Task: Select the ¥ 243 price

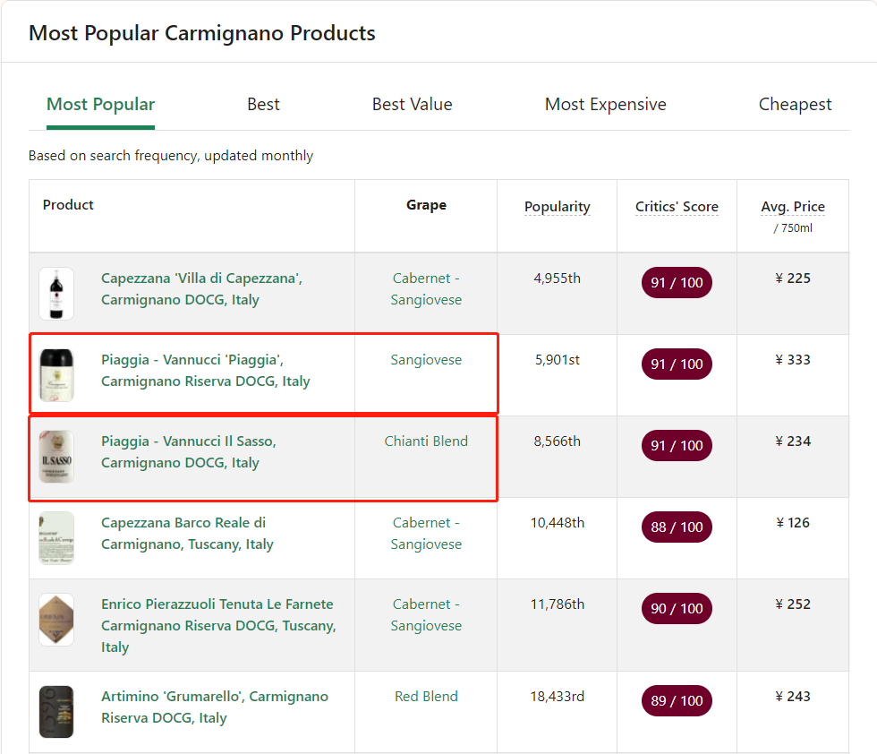Action: coord(793,697)
